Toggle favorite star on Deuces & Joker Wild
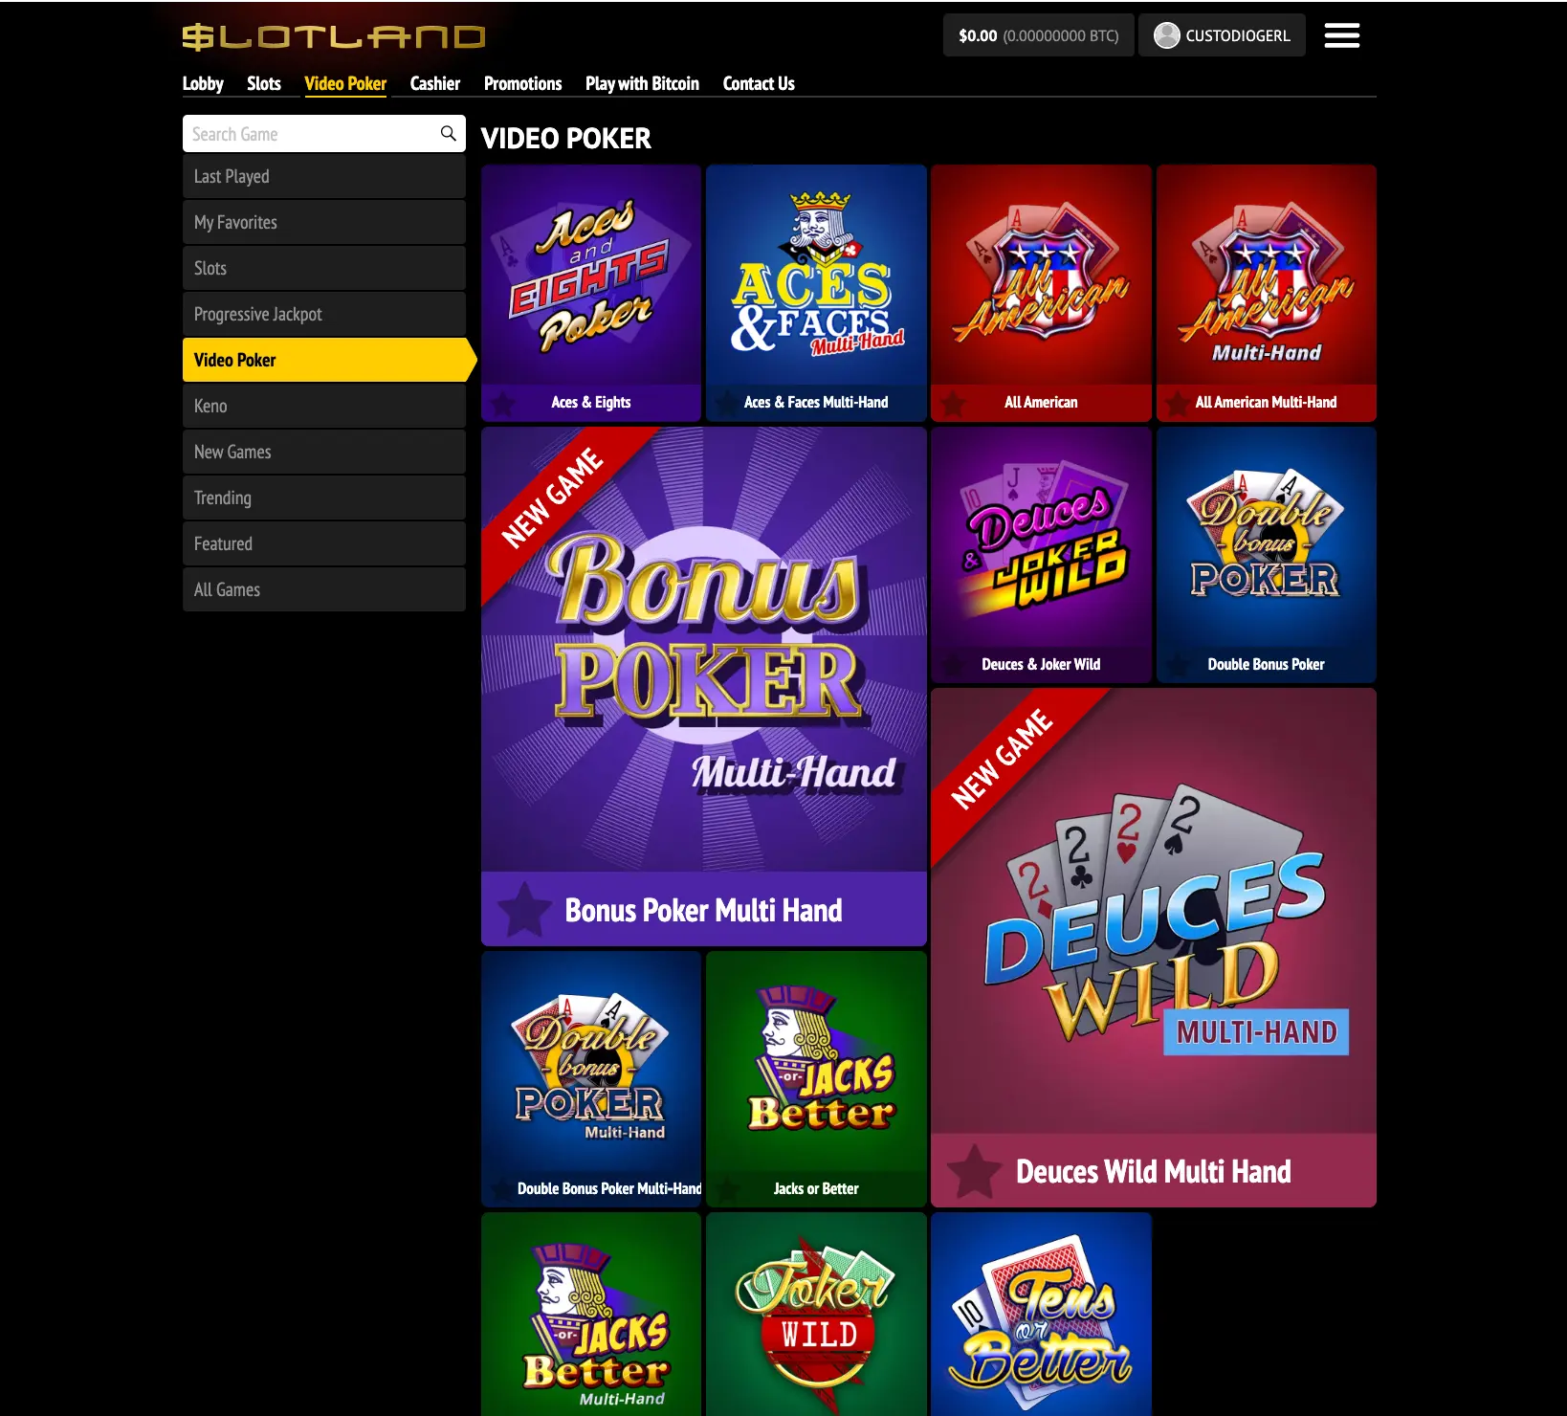This screenshot has height=1416, width=1567. [x=953, y=664]
